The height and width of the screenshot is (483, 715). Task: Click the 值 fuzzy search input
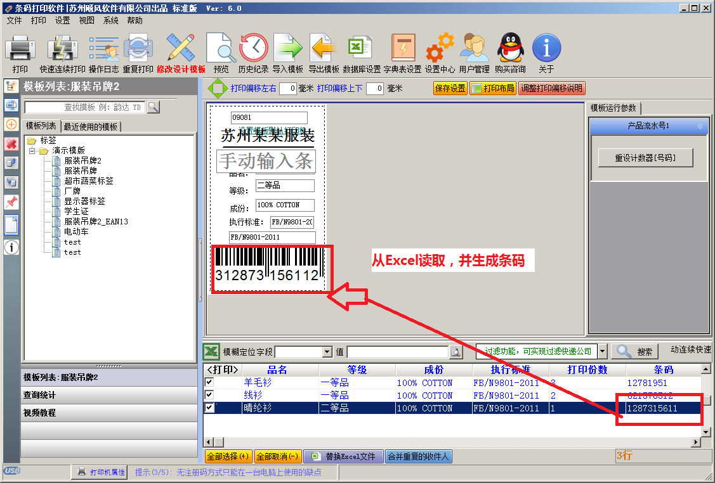(398, 352)
